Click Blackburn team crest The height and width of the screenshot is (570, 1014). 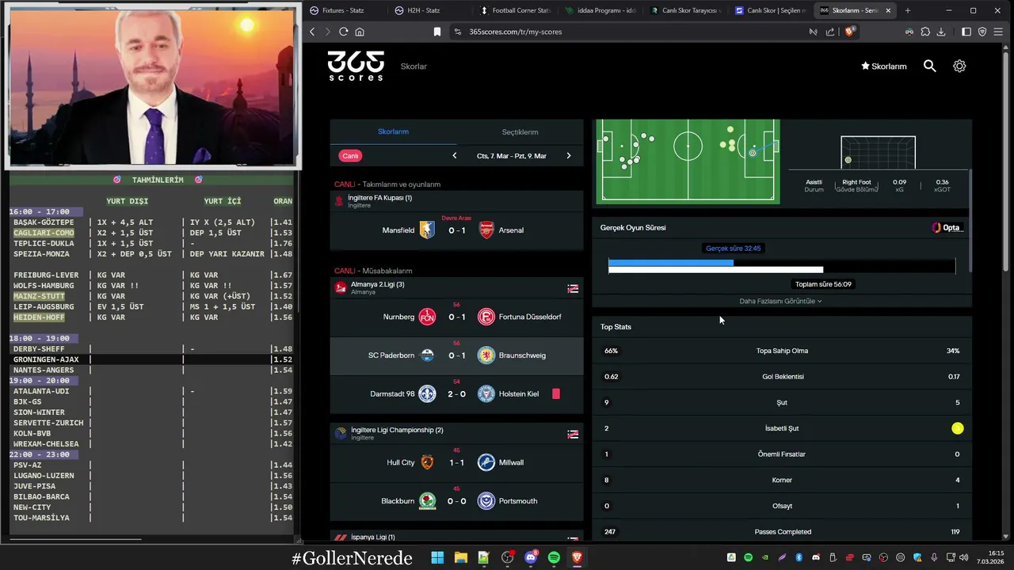(x=427, y=501)
